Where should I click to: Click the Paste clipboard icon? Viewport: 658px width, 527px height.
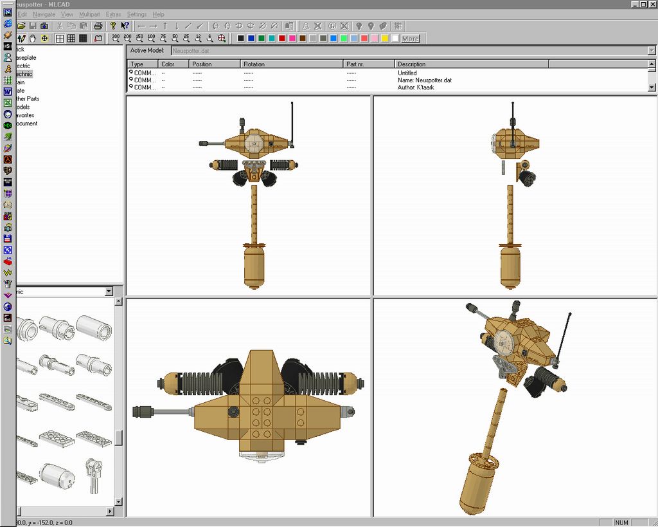tap(83, 26)
